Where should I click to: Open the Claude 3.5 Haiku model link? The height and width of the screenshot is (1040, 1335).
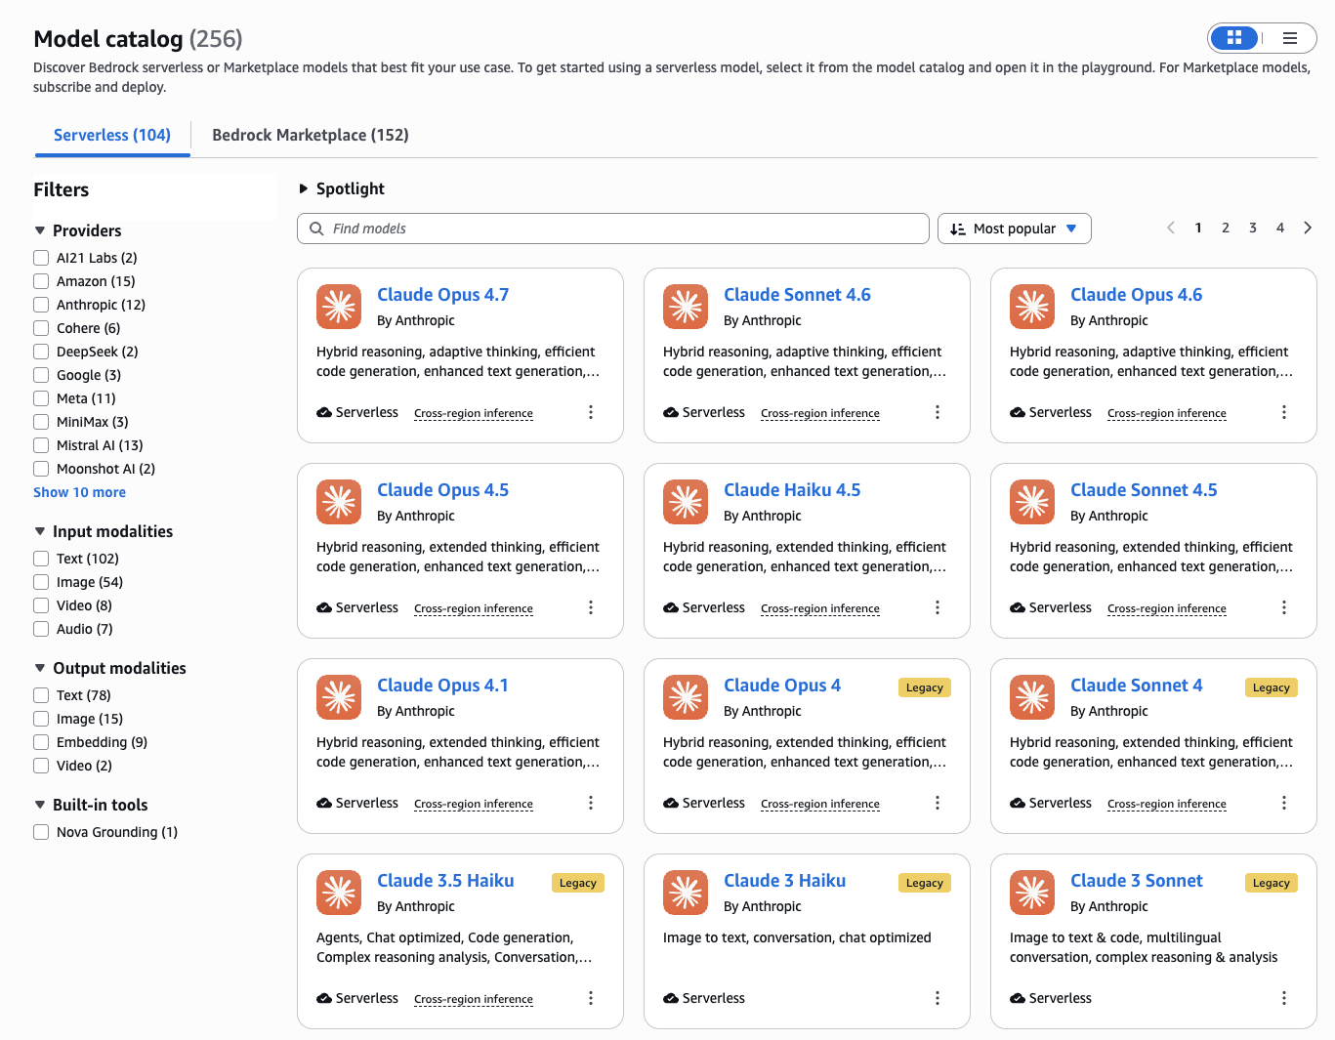point(445,881)
